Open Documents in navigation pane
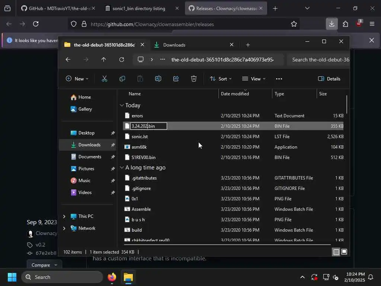381x286 pixels. (88, 157)
